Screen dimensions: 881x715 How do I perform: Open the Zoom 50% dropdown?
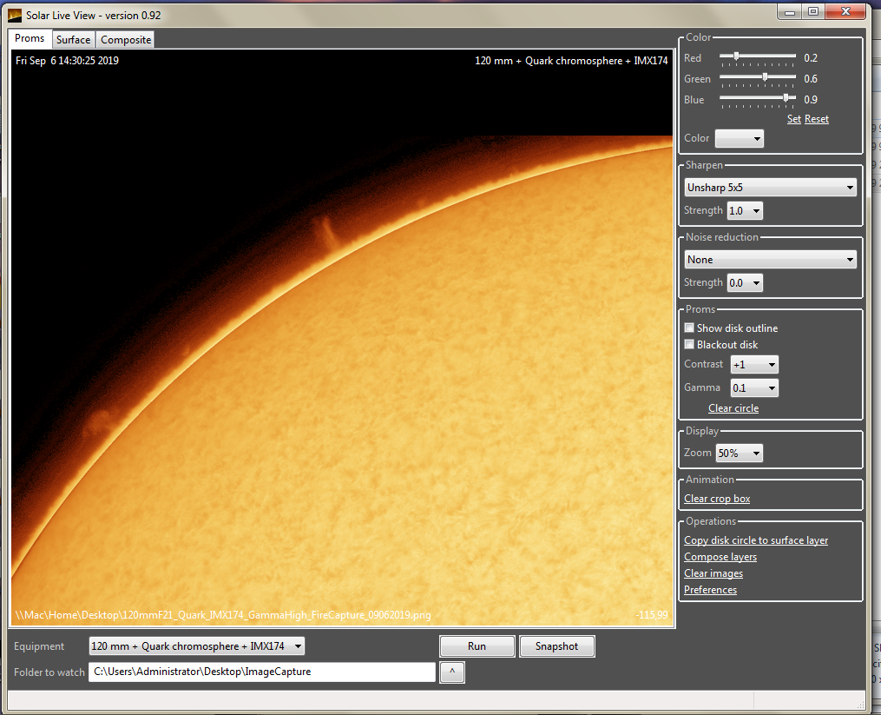tap(739, 453)
